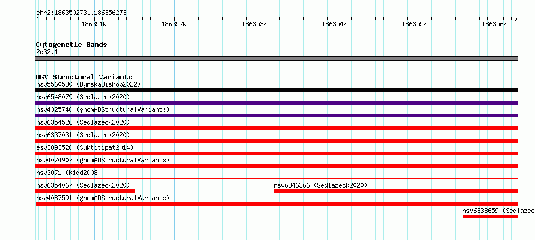Click red bar under esv3893520
Viewport: 535px width, 240px height.
pos(277,153)
